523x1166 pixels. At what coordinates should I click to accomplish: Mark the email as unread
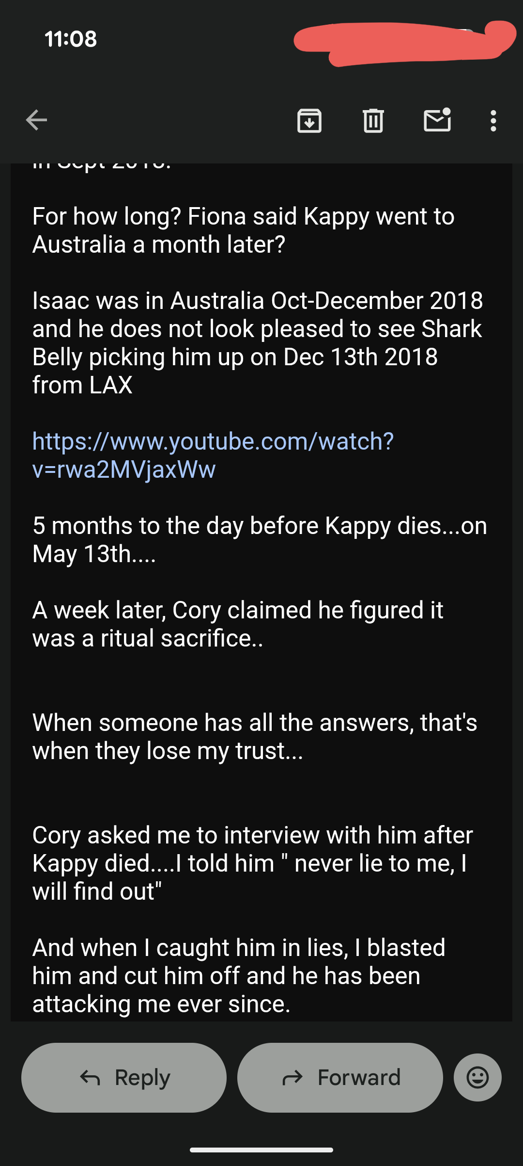click(x=437, y=120)
